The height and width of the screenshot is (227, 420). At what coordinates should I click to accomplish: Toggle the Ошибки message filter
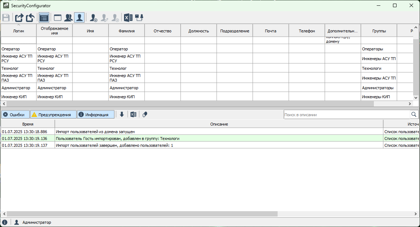pos(15,115)
